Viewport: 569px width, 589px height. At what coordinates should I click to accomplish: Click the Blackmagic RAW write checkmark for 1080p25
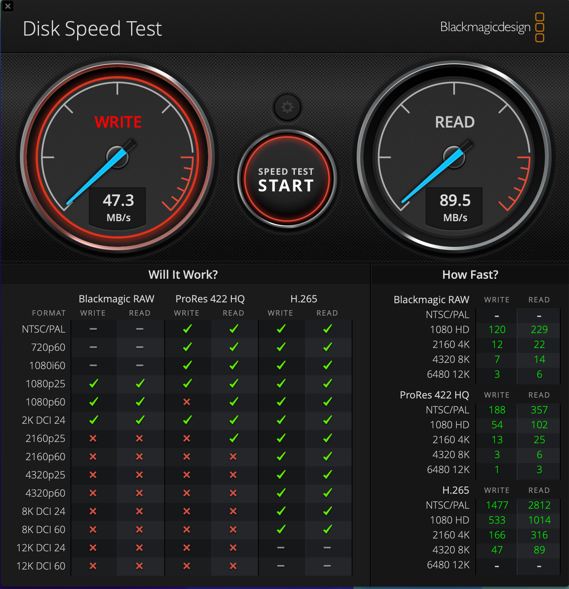point(93,384)
